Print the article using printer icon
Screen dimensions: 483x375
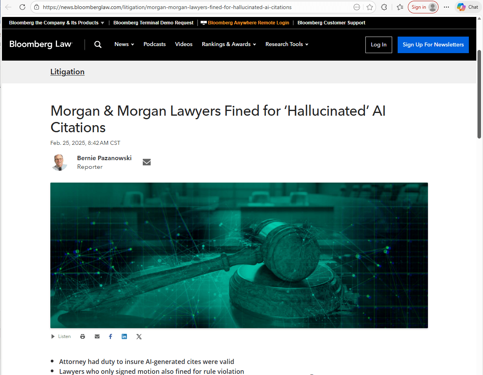point(83,336)
